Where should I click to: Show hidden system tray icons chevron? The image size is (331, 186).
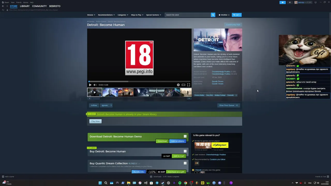point(292,183)
